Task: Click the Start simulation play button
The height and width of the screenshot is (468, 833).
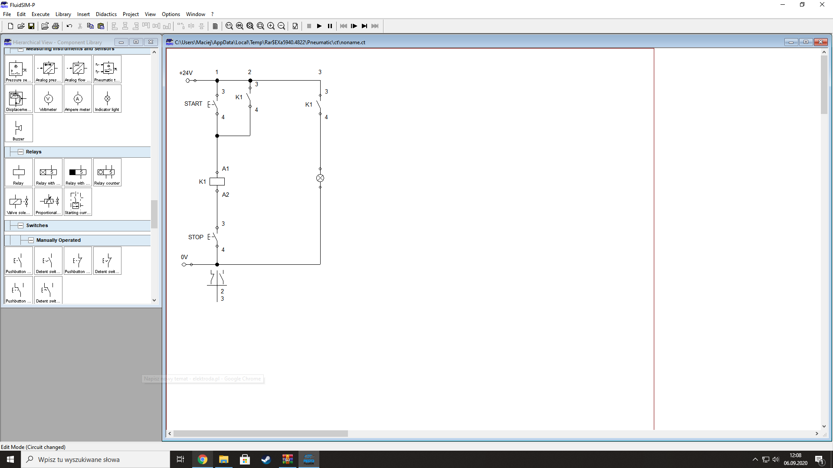Action: (x=319, y=26)
